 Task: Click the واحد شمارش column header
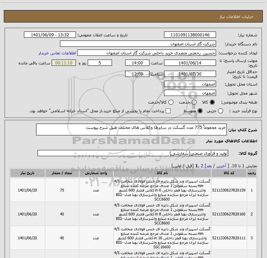[x=96, y=173]
